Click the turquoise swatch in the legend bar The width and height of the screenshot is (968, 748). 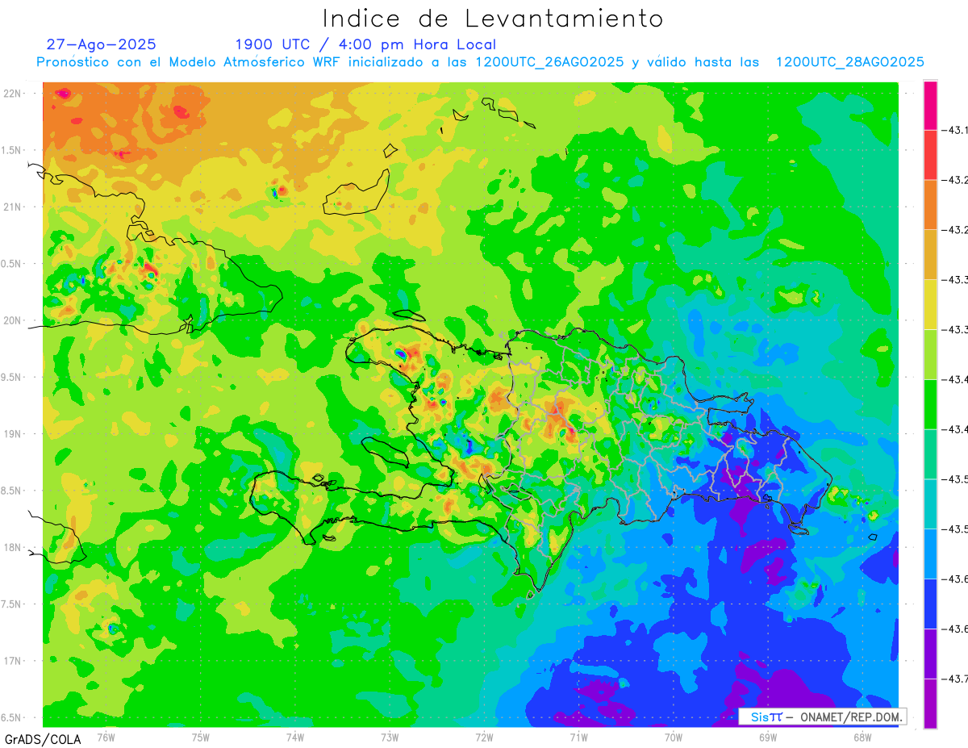click(930, 504)
